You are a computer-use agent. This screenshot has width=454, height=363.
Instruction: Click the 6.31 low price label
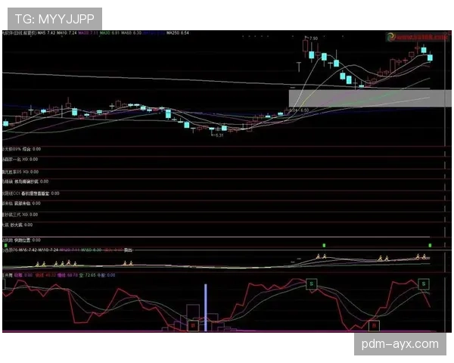(x=219, y=135)
